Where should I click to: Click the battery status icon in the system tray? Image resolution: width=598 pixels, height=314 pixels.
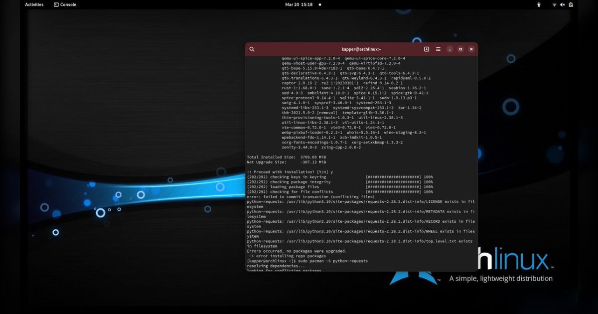point(571,4)
